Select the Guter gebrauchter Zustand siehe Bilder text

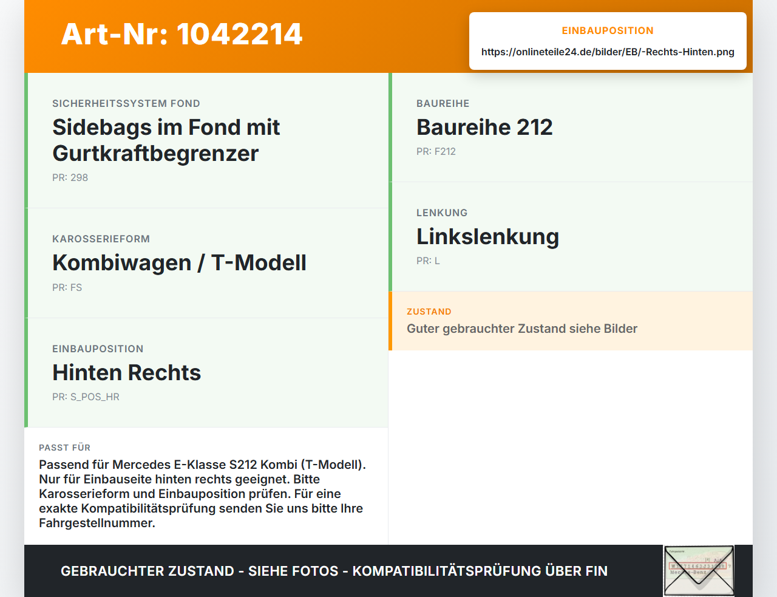522,329
